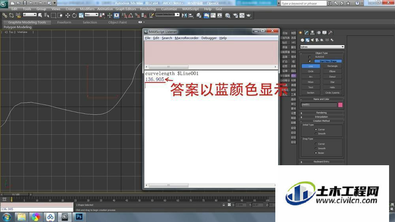Click the Line001 object name field
Screen dimensions: 395x222
point(319,104)
